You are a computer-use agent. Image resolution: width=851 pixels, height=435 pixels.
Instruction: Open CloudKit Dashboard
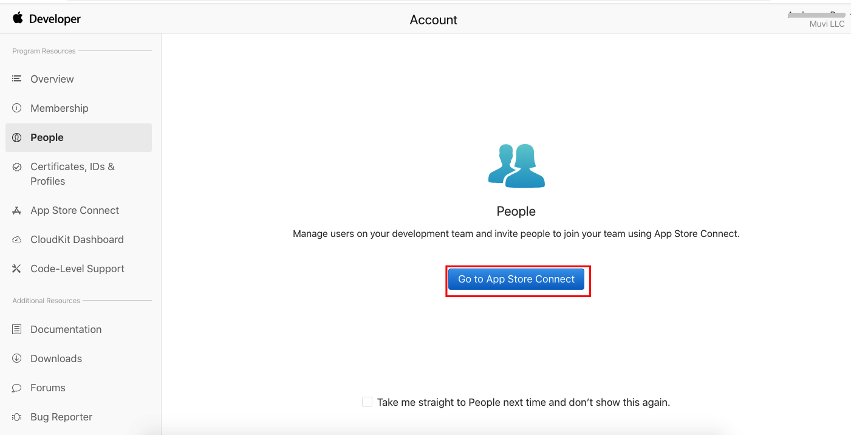78,239
